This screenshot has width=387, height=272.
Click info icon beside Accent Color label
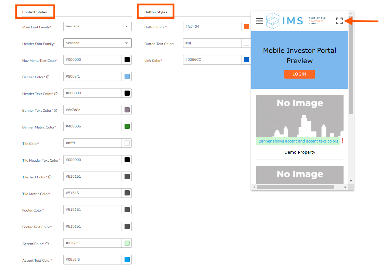[47, 244]
